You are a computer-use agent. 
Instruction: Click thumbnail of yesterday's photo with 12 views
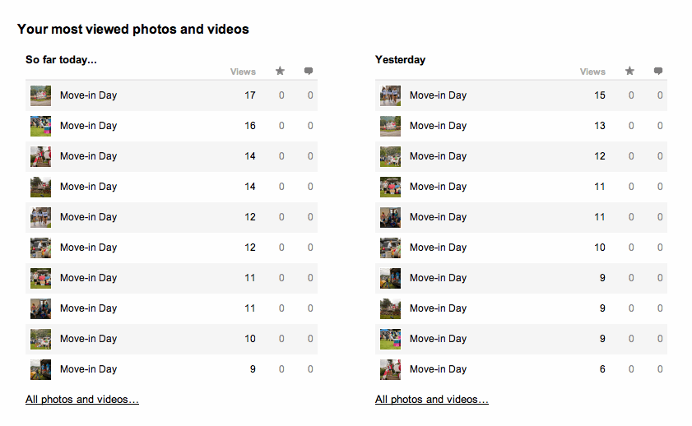(390, 156)
